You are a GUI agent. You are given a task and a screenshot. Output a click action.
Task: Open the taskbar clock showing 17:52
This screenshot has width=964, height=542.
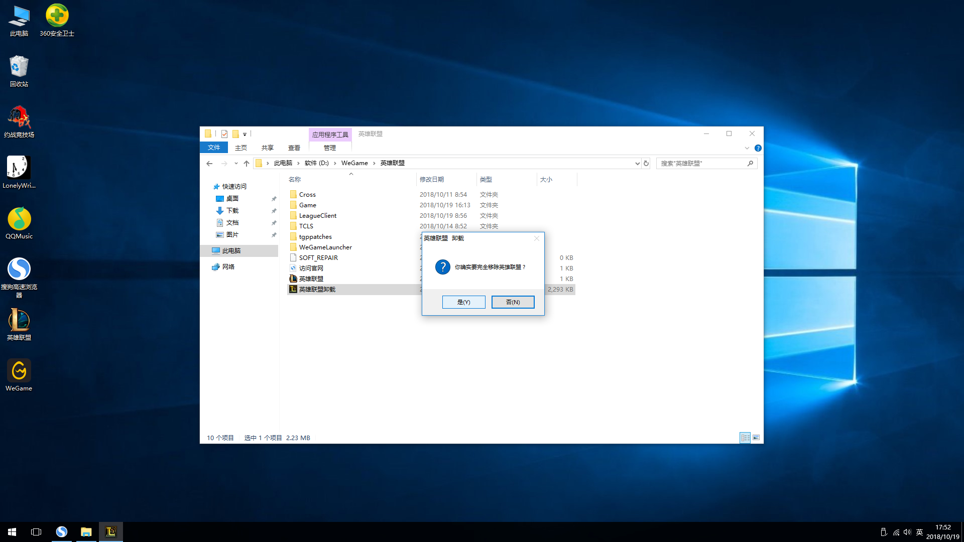943,532
